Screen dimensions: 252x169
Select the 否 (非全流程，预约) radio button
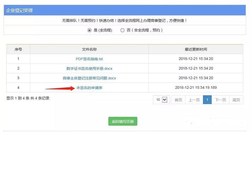click(122, 30)
